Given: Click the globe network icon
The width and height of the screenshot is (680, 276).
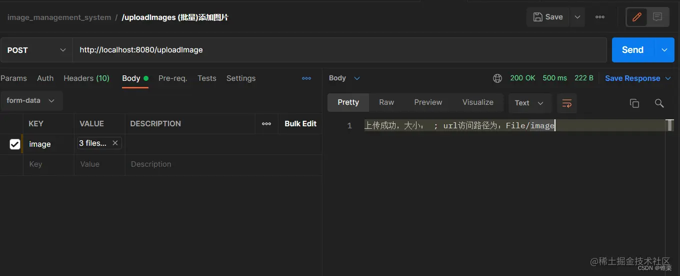Looking at the screenshot, I should pos(497,78).
